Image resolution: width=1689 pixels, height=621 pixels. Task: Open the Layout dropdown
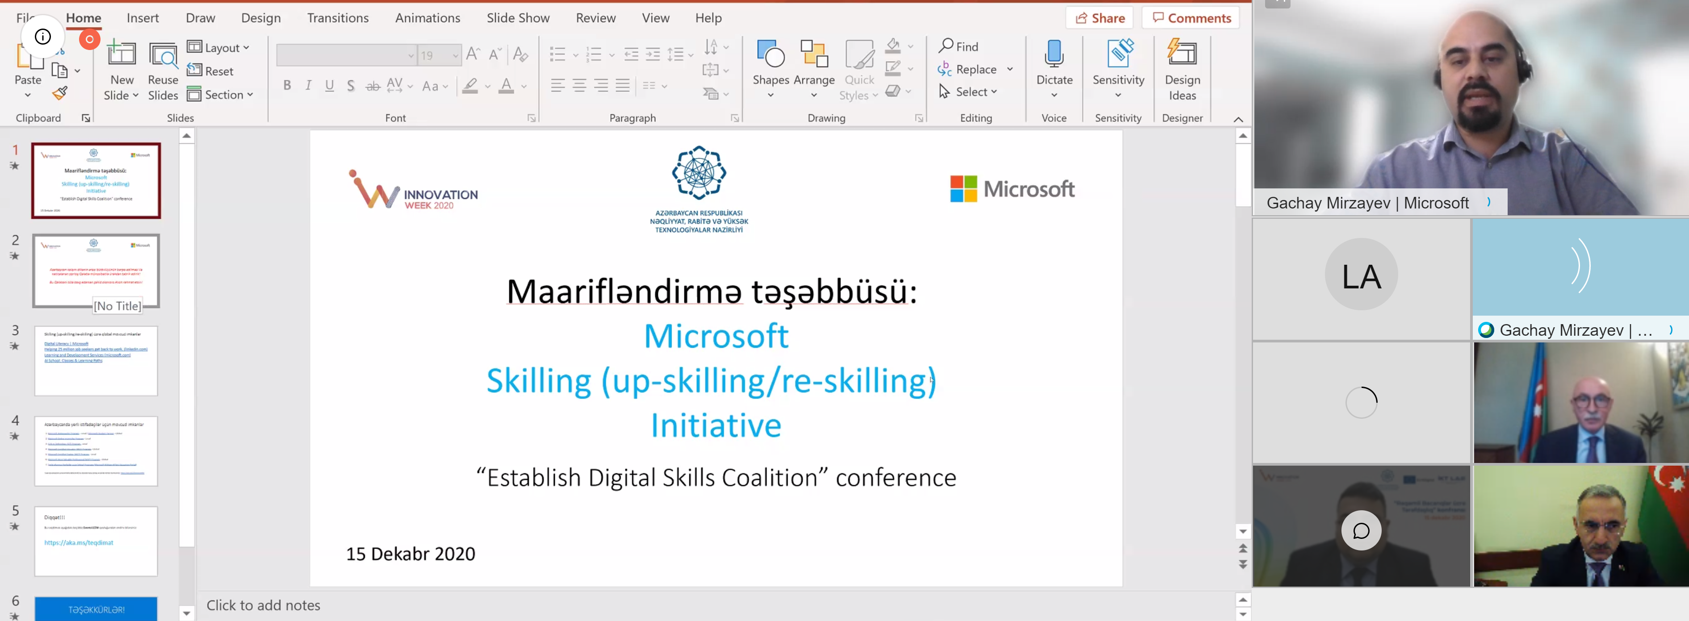coord(218,47)
